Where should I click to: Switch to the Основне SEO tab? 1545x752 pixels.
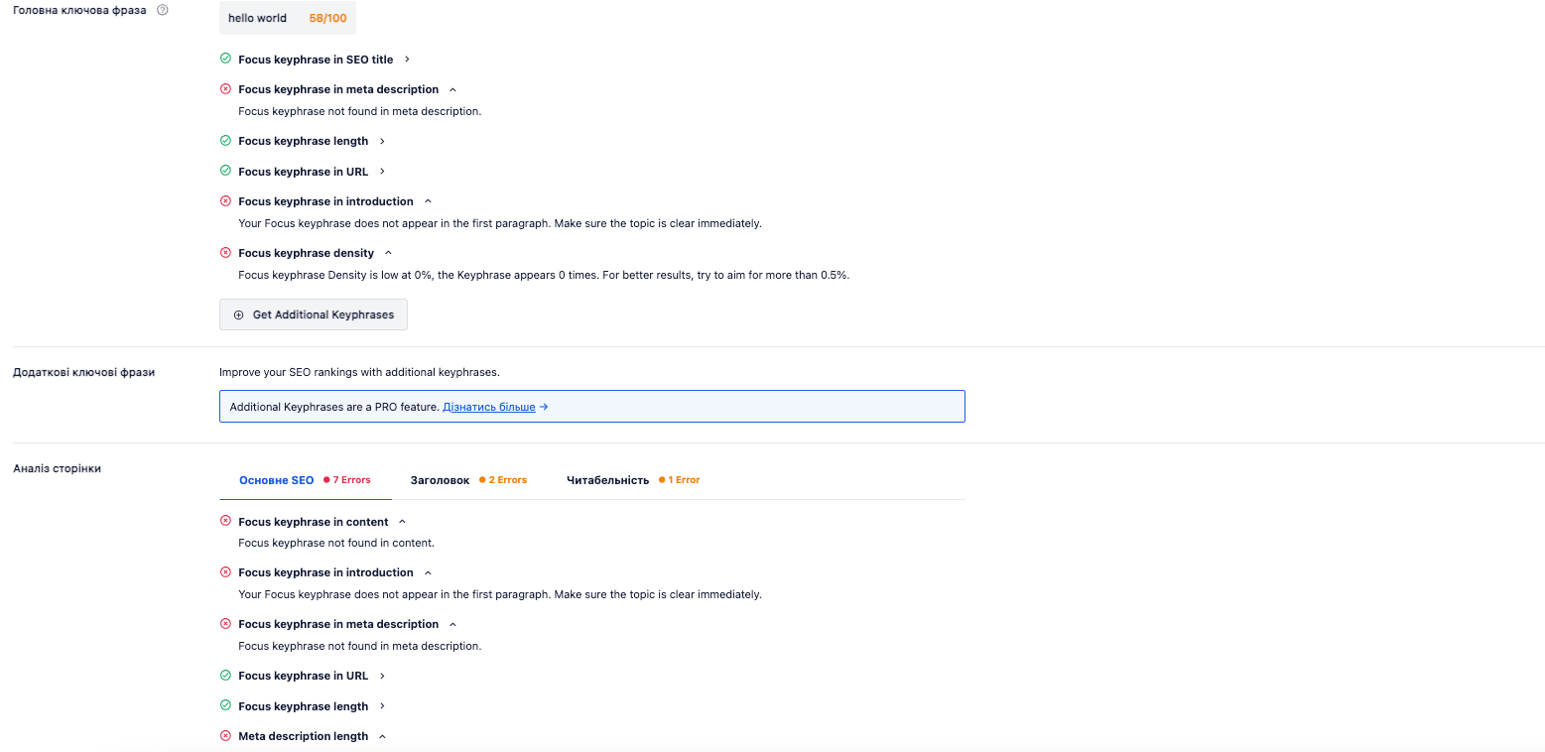pyautogui.click(x=305, y=480)
